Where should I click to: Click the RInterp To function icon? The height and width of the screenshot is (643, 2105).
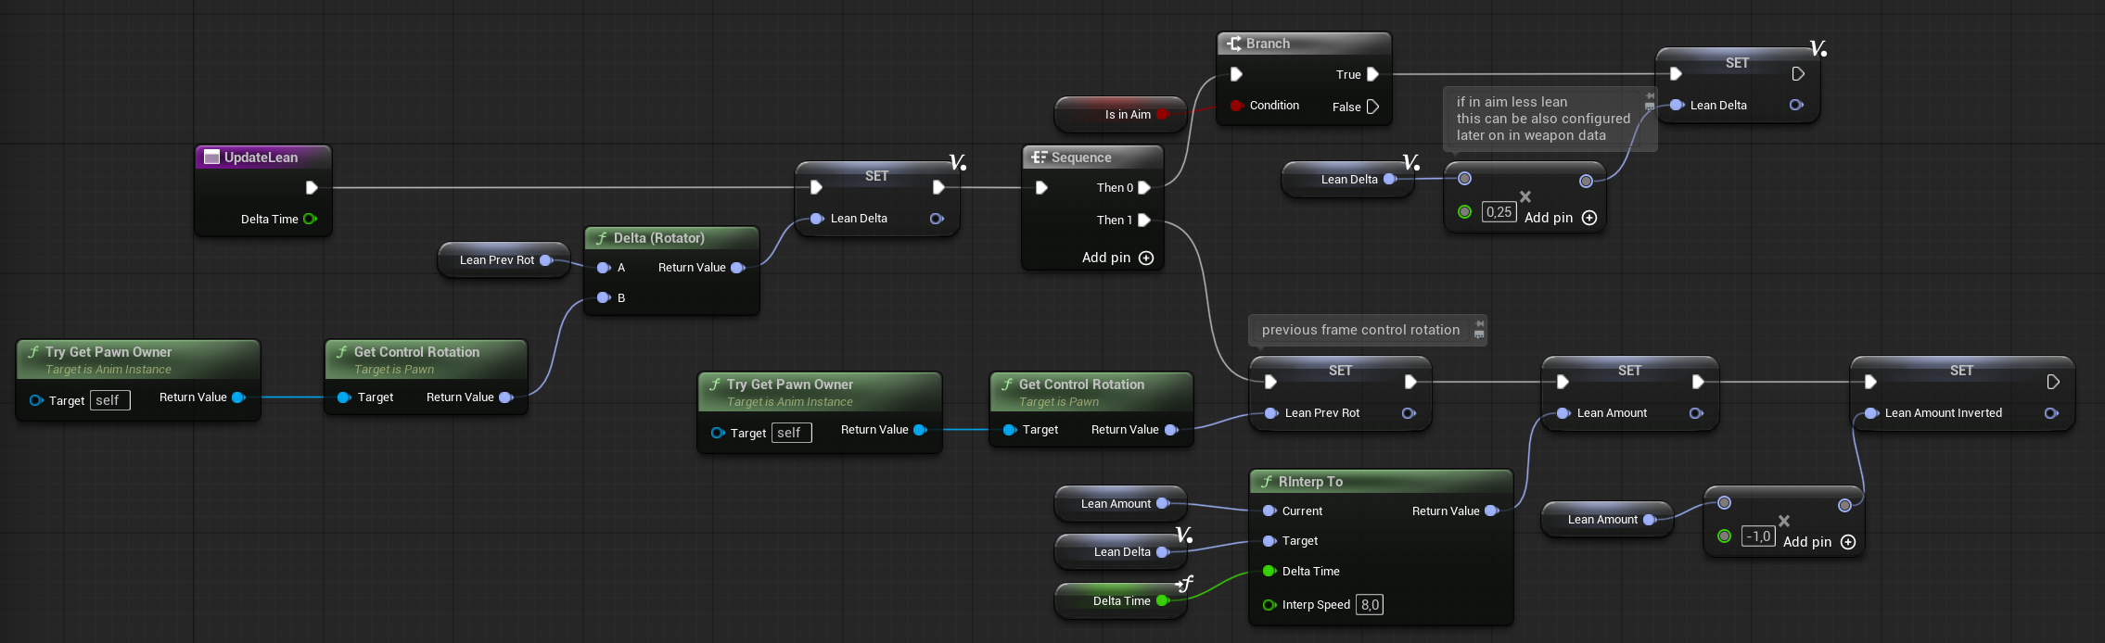1266,482
